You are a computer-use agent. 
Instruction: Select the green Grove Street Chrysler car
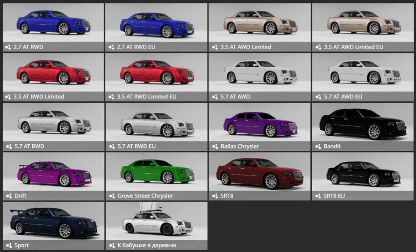[156, 172]
